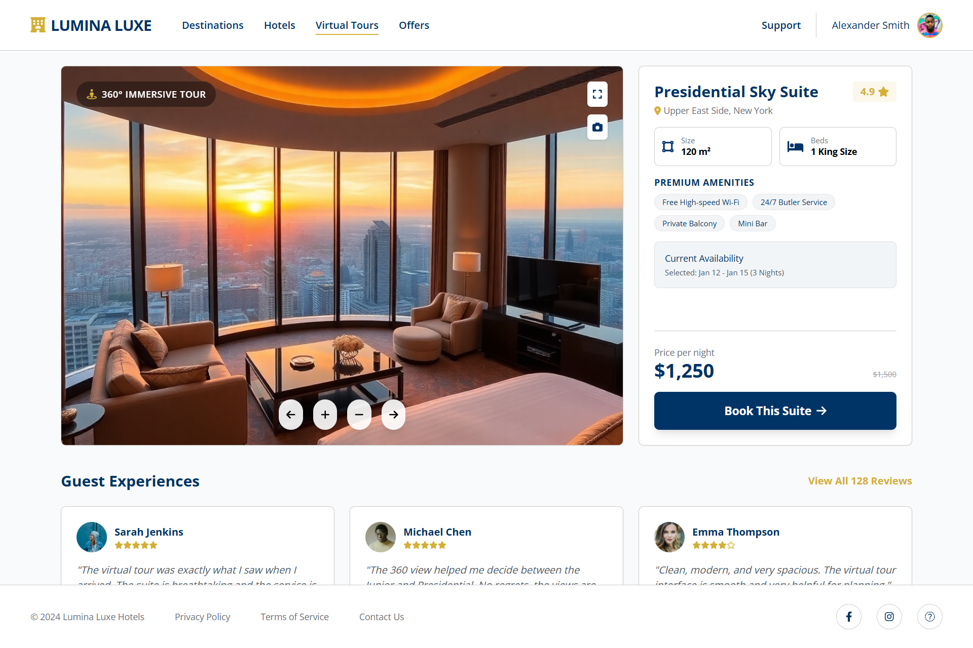Book This Suite button
Viewport: 973px width, 648px height.
[775, 411]
